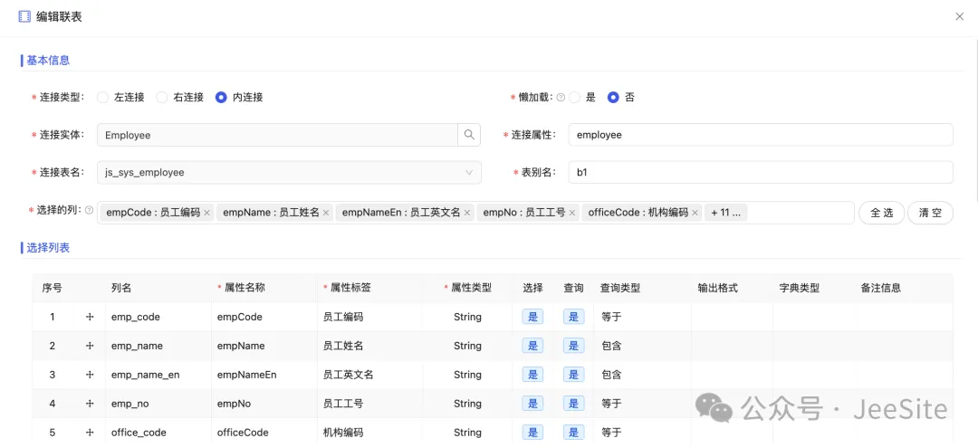
Task: Click the help icon beside 懒加载
Action: coord(561,98)
